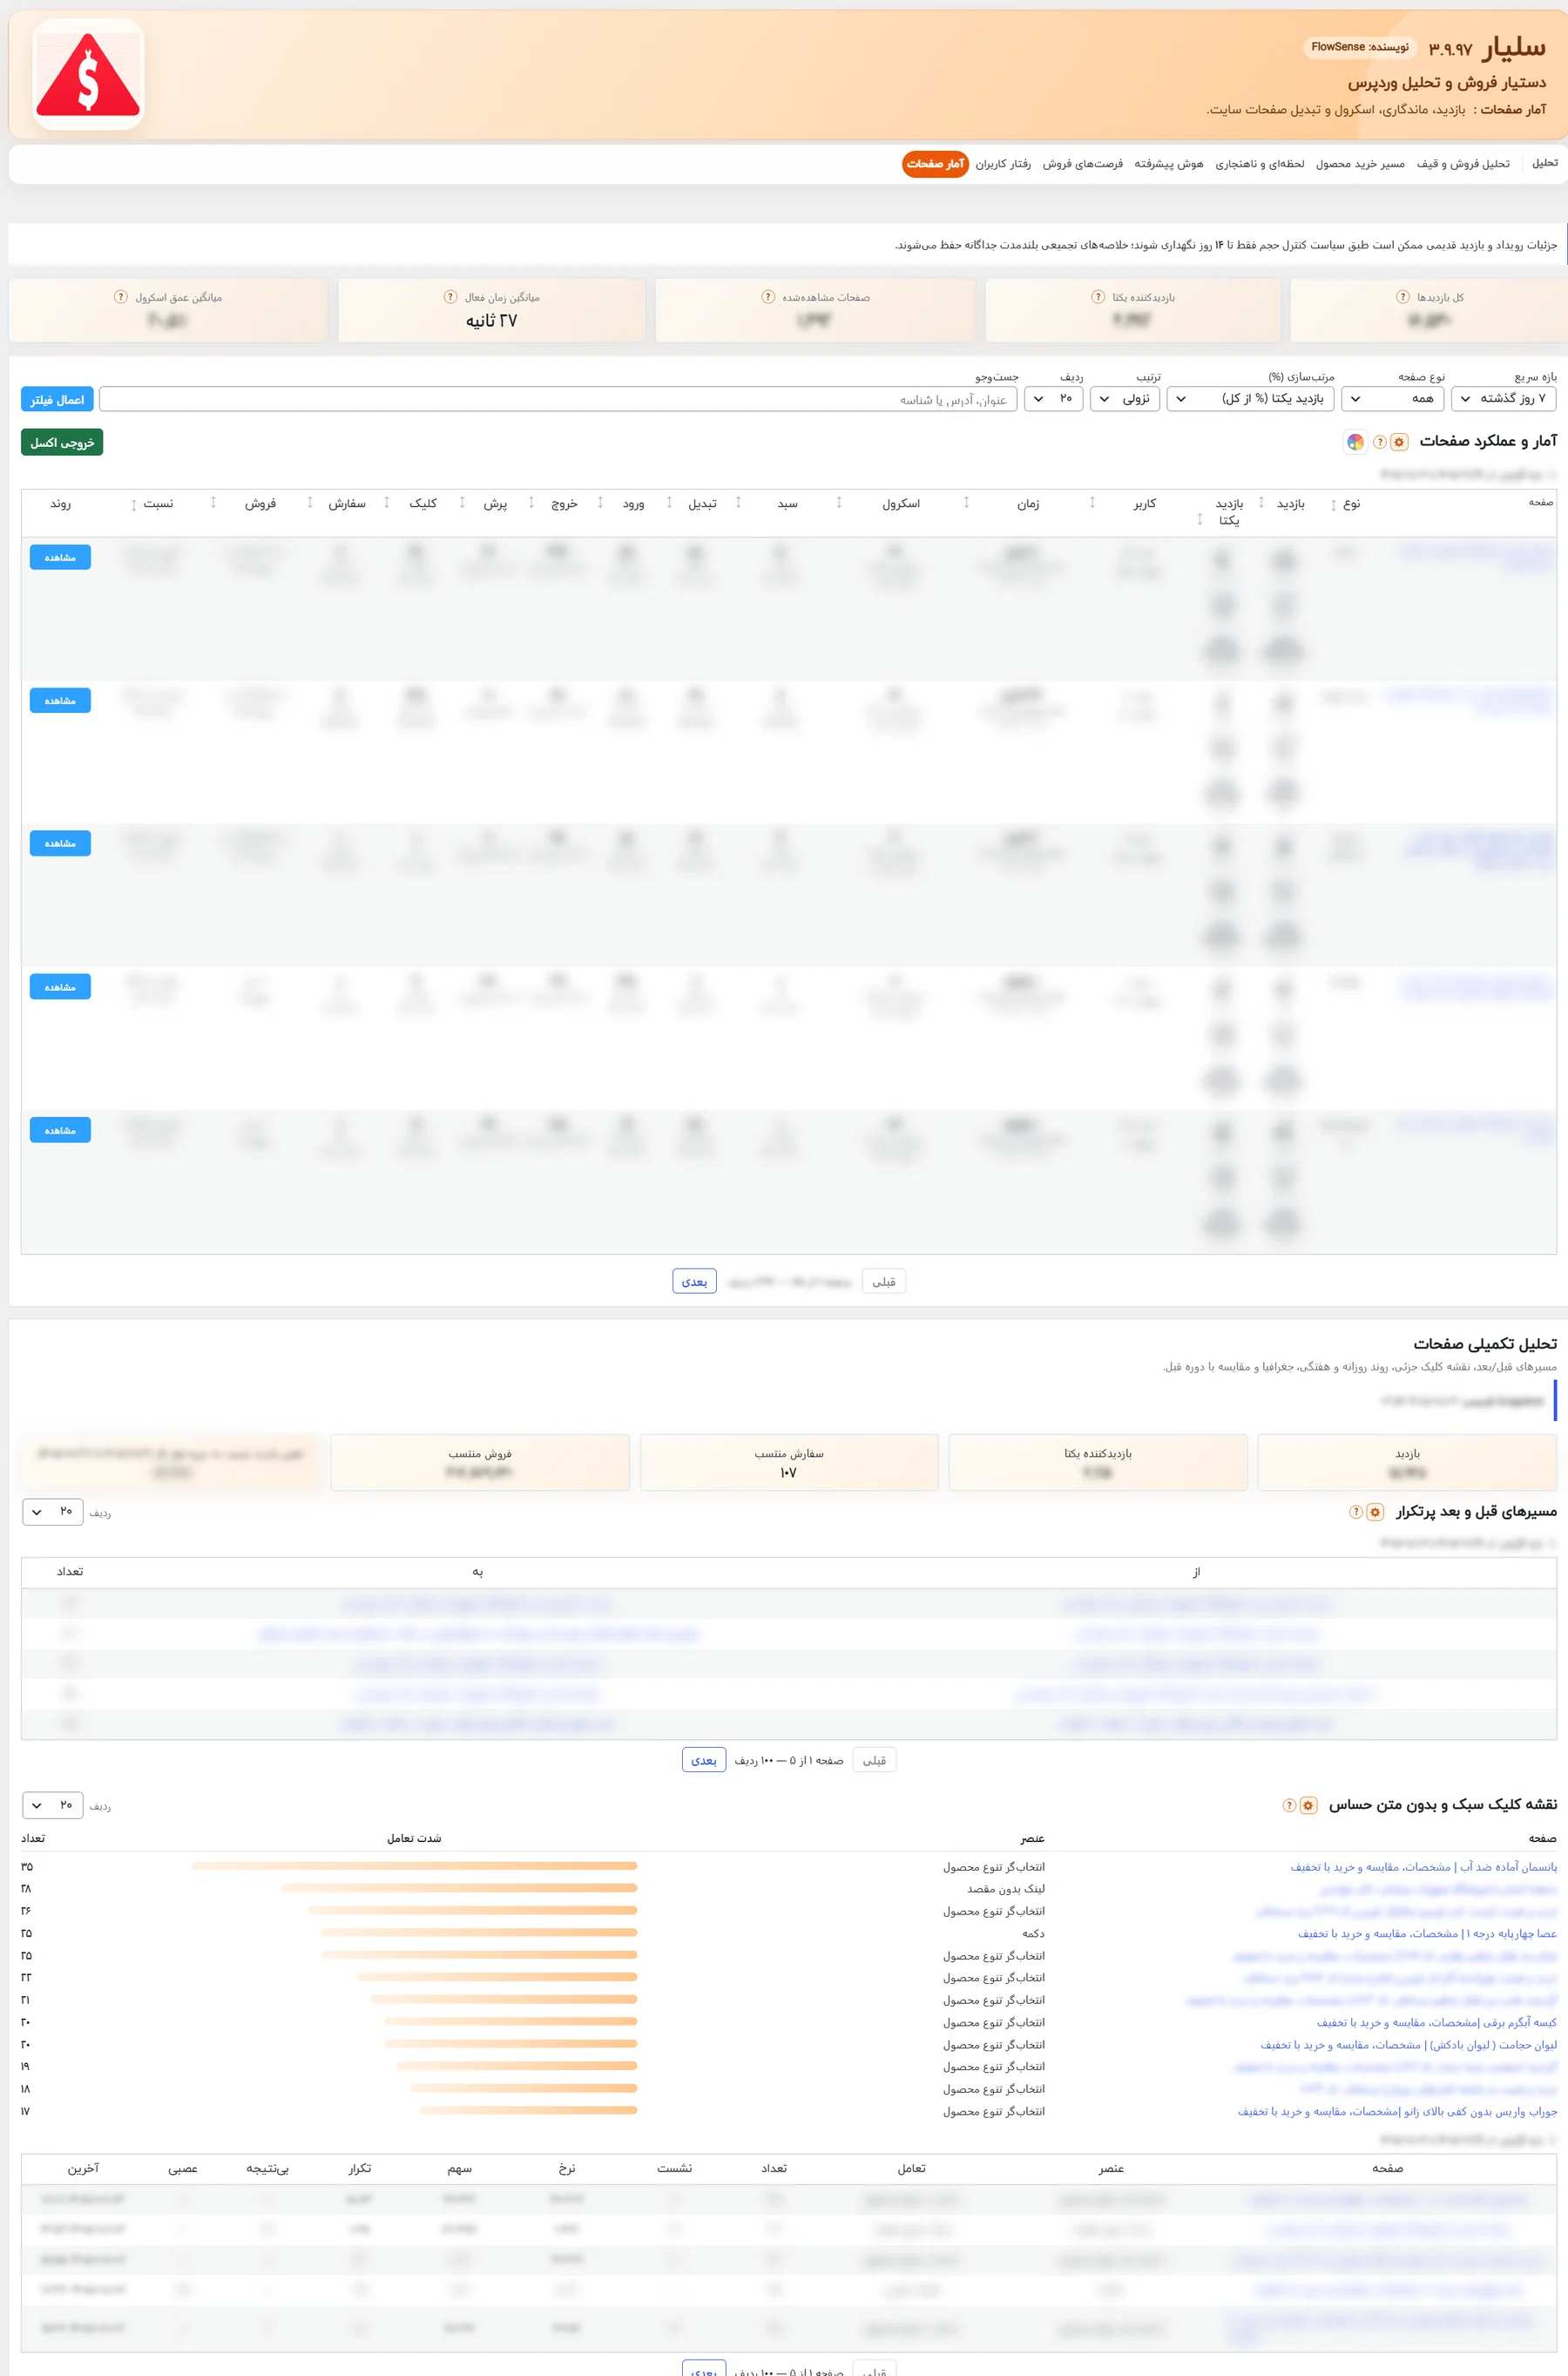1568x2376 pixels.
Task: Open help icon beside کل بازدیدها card
Action: coord(1403,297)
